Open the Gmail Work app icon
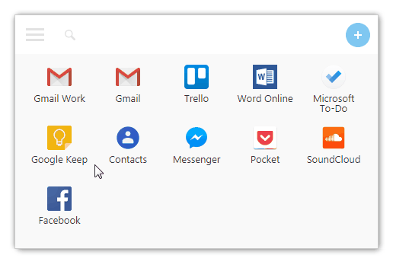The width and height of the screenshot is (393, 274). (59, 77)
